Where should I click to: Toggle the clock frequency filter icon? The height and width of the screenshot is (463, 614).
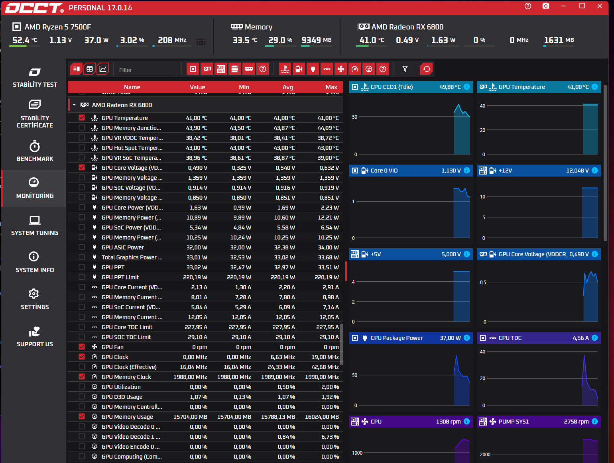[355, 69]
